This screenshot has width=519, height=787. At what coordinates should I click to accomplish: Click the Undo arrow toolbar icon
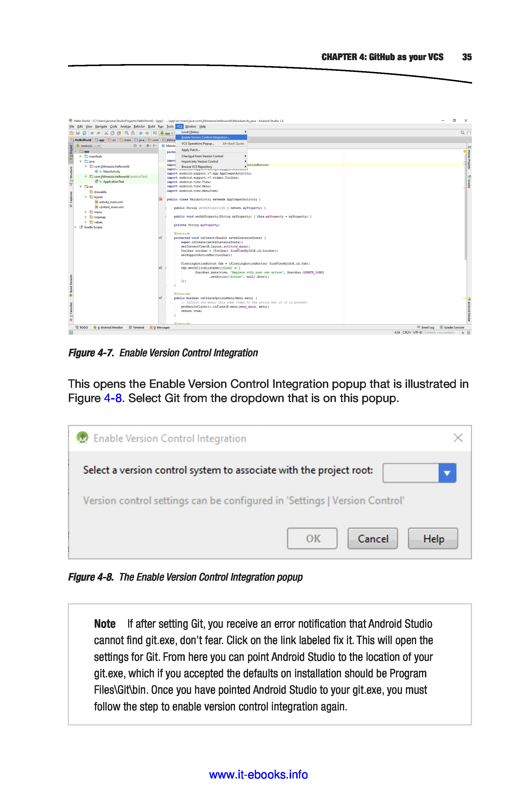click(x=92, y=133)
